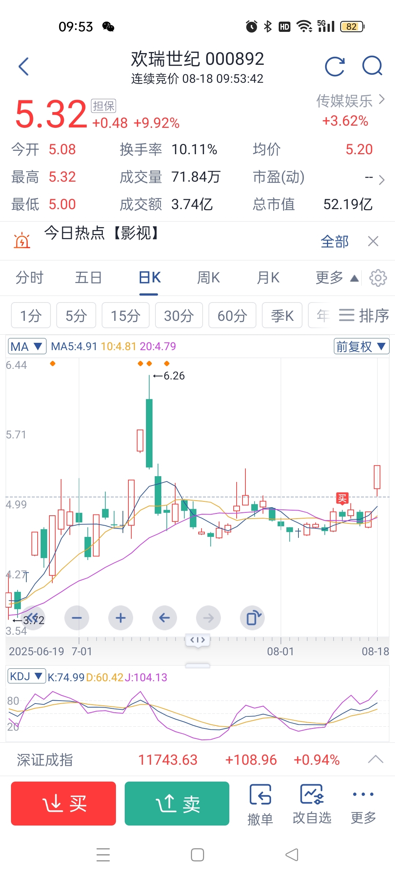Select the 5分 interval chip
The image size is (395, 879).
pyautogui.click(x=76, y=315)
